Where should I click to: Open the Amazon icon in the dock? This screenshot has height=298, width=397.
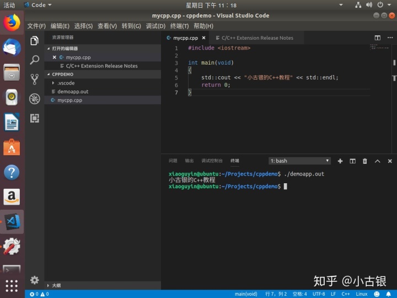tap(12, 197)
